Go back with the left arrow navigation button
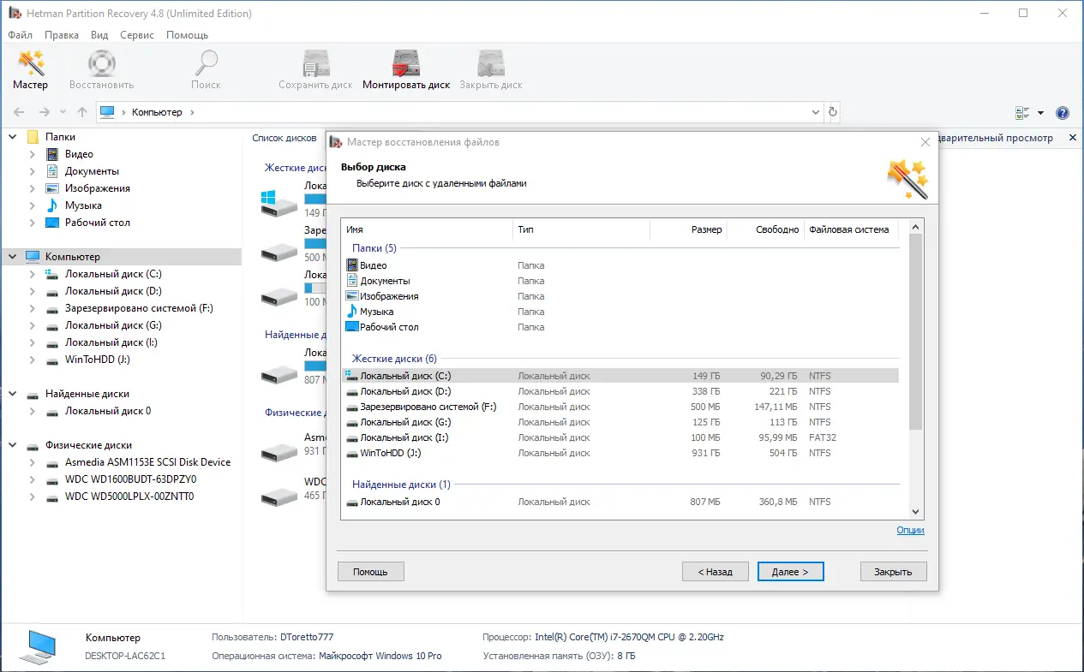This screenshot has height=672, width=1084. pyautogui.click(x=19, y=112)
